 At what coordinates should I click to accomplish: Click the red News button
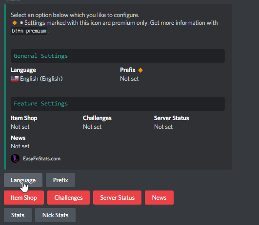pos(159,197)
